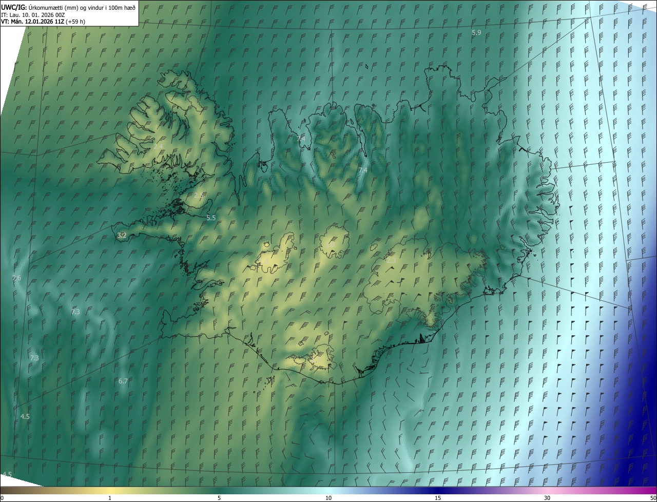Click the 7.6 value near the west edge

coord(16,278)
